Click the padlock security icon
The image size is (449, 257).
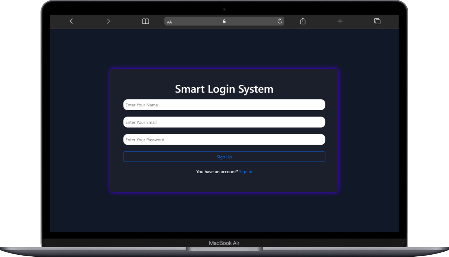(224, 21)
